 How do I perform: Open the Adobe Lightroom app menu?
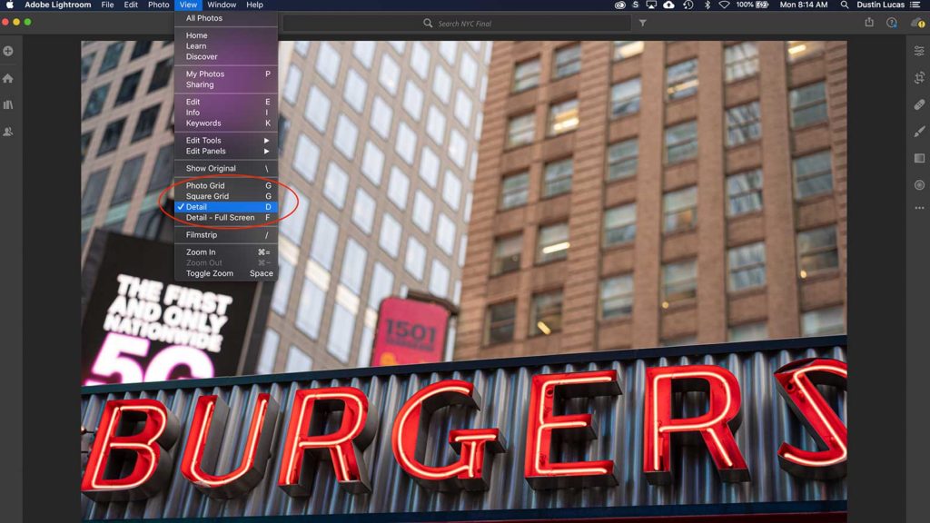tap(57, 5)
